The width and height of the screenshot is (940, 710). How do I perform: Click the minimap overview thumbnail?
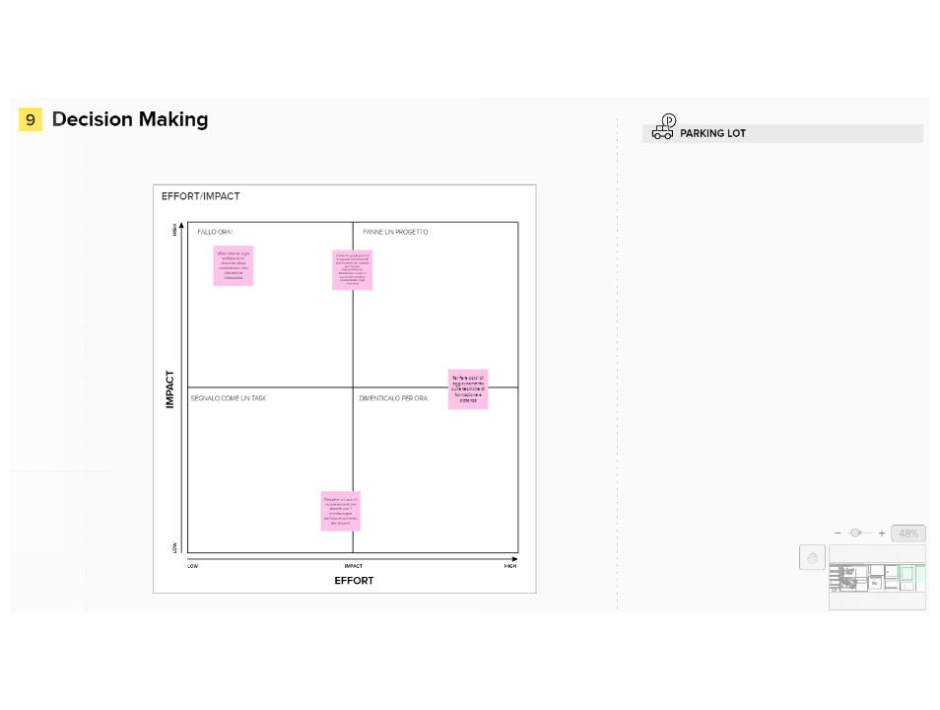point(877,578)
